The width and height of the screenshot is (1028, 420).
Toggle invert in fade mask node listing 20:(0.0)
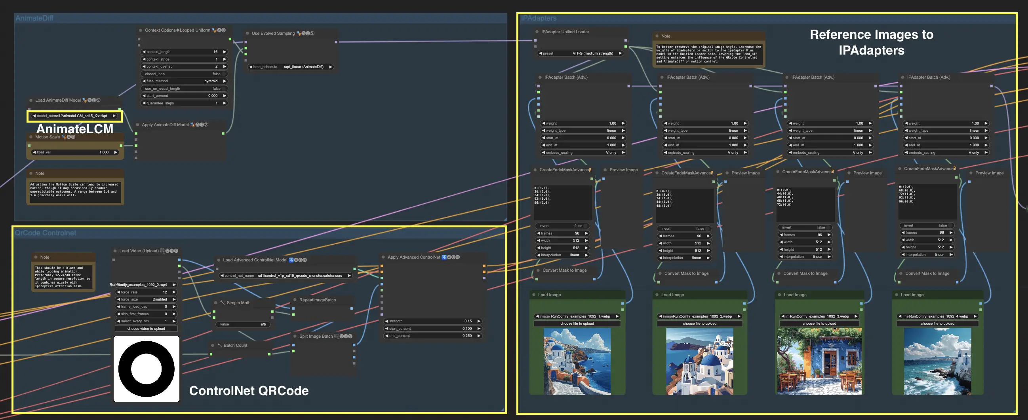coord(684,229)
